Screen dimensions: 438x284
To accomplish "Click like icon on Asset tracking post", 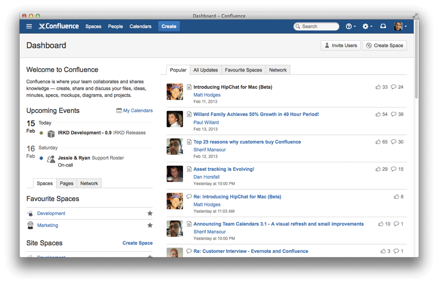I will pyautogui.click(x=378, y=169).
